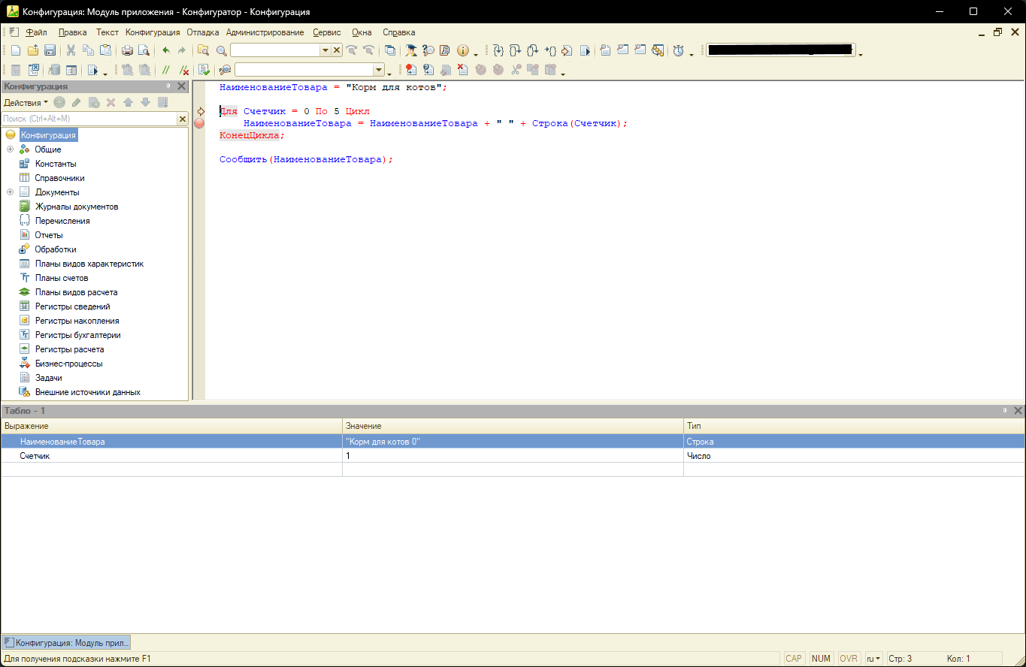1026x667 pixels.
Task: Click the yellow info About icon
Action: coord(462,50)
